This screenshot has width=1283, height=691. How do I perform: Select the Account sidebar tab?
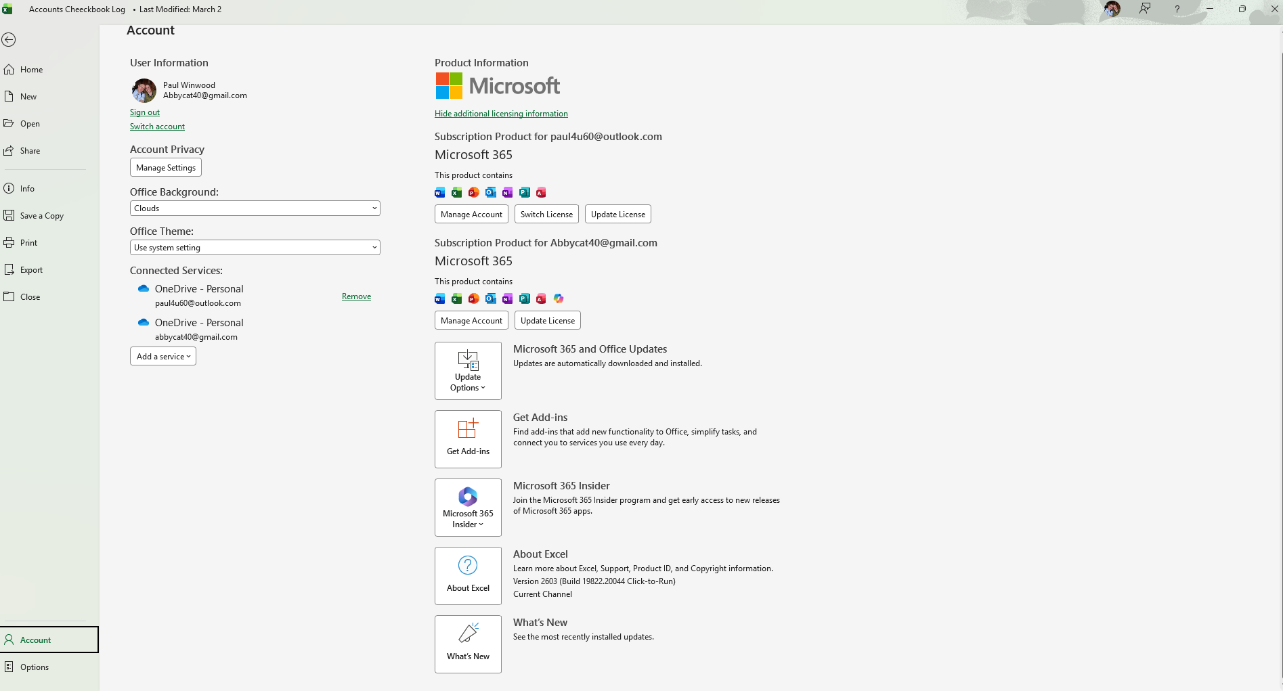point(49,640)
